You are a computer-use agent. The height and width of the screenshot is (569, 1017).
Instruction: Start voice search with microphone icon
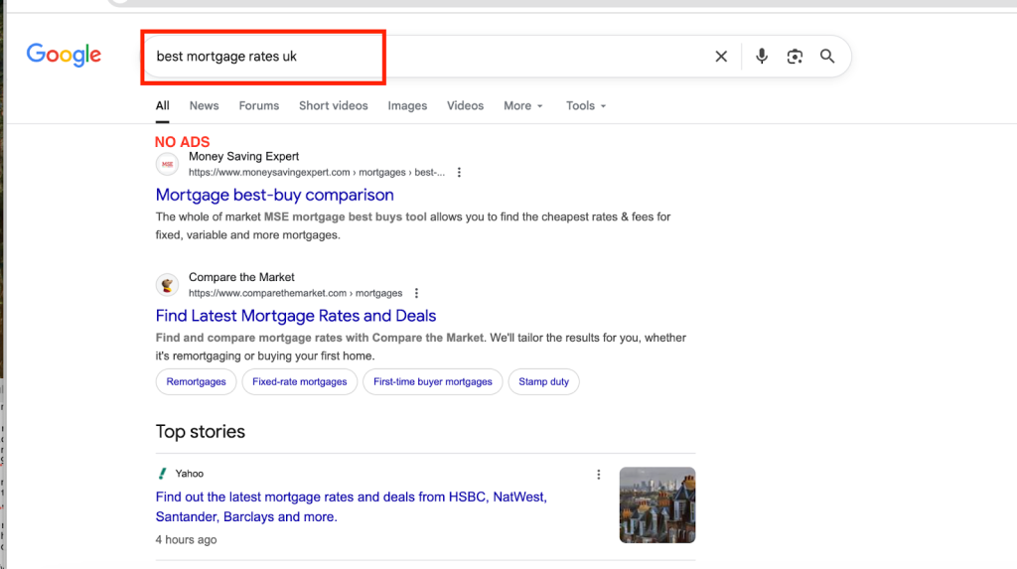coord(762,57)
